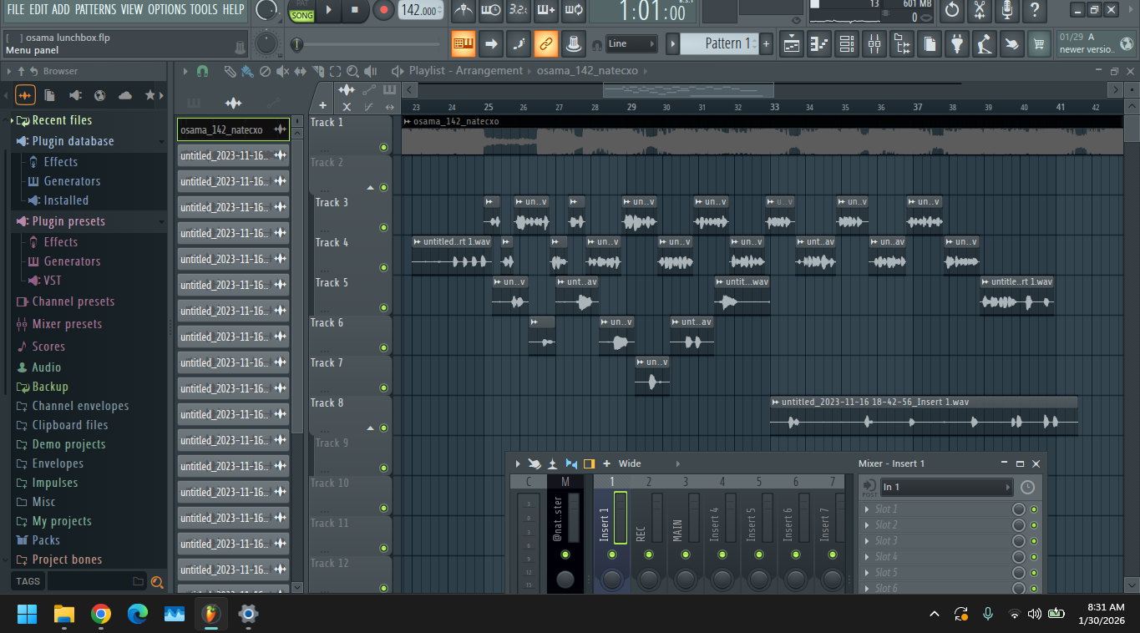Open the In 1 mixer input dropdown
The image size is (1140, 633).
(x=946, y=487)
